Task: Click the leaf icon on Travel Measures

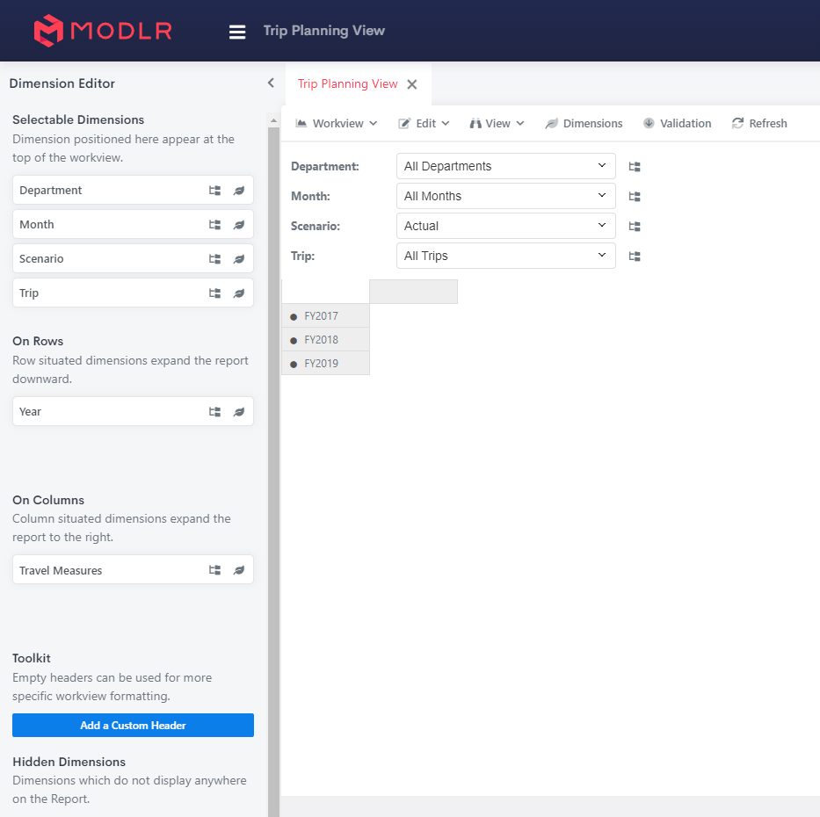Action: pyautogui.click(x=239, y=570)
